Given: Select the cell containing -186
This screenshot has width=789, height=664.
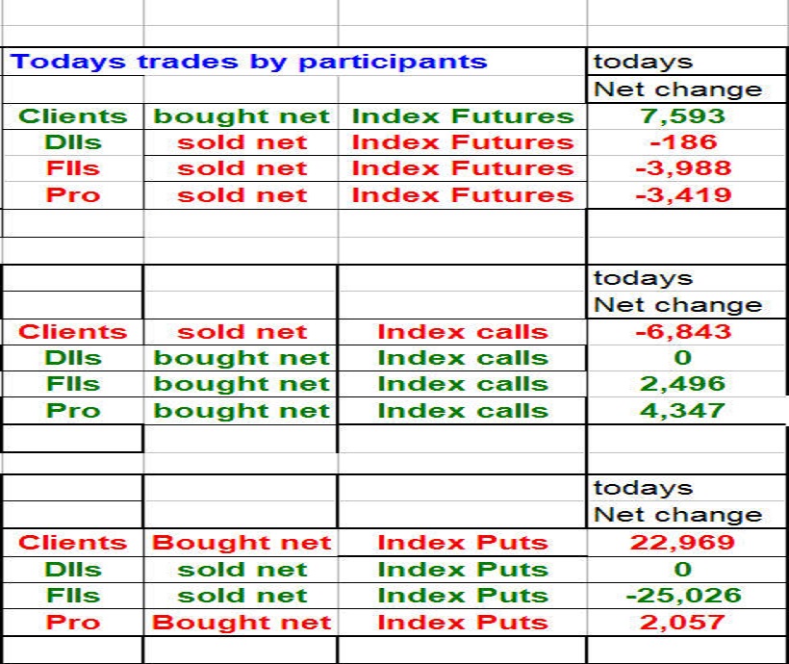Looking at the screenshot, I should (x=682, y=142).
